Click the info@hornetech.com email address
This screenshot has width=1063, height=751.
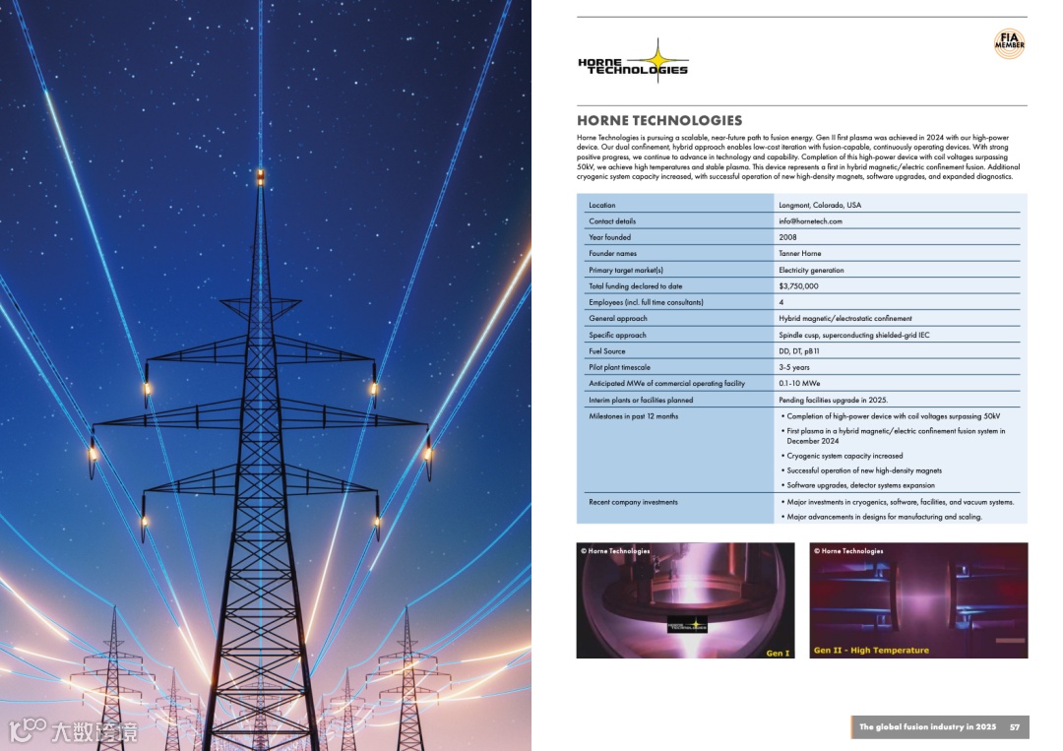click(810, 220)
